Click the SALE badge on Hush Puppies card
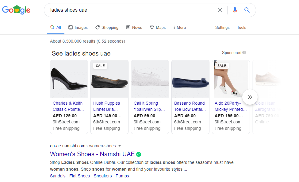 click(100, 66)
